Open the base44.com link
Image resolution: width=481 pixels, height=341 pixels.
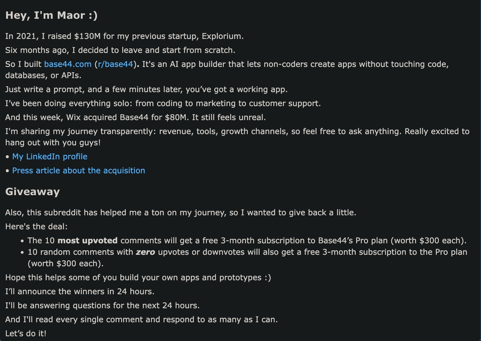point(68,64)
